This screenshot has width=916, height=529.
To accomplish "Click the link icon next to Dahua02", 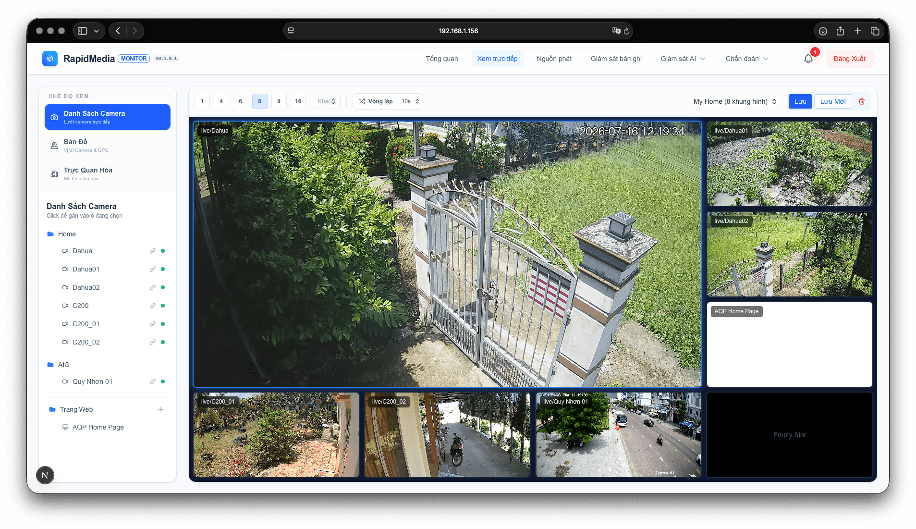I will 153,287.
